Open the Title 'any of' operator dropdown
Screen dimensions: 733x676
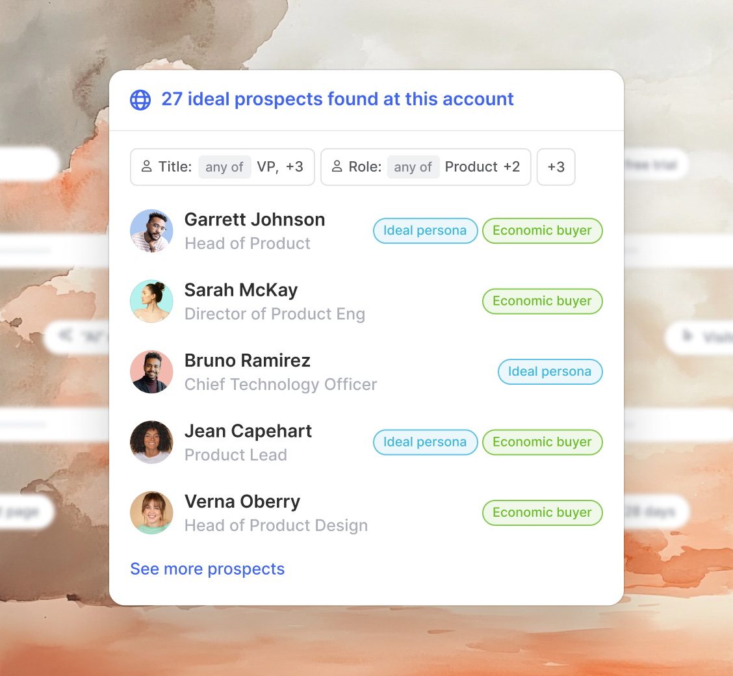(224, 167)
